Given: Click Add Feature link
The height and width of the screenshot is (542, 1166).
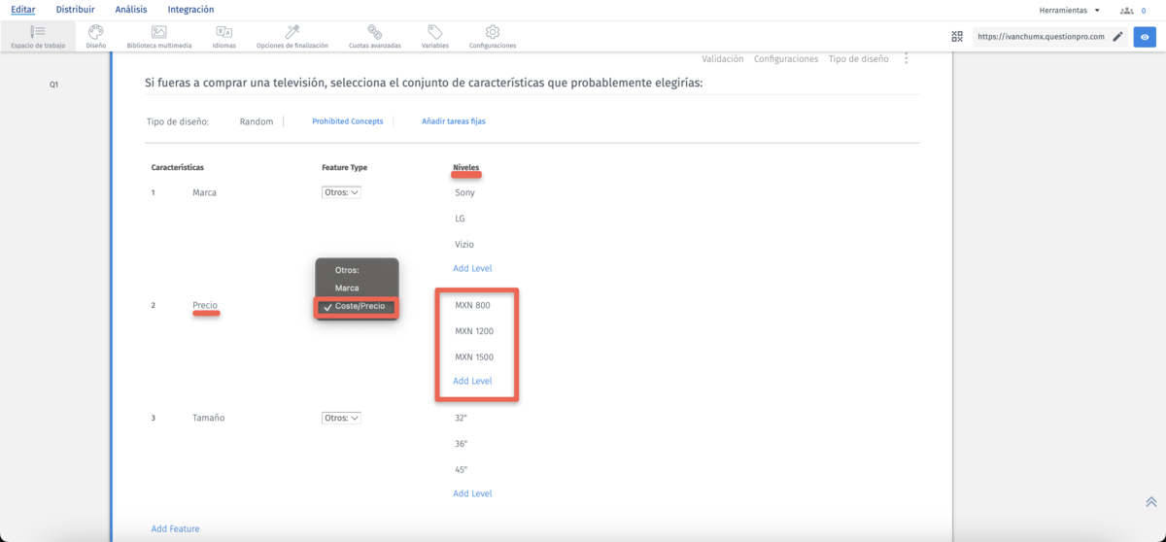Looking at the screenshot, I should 175,528.
